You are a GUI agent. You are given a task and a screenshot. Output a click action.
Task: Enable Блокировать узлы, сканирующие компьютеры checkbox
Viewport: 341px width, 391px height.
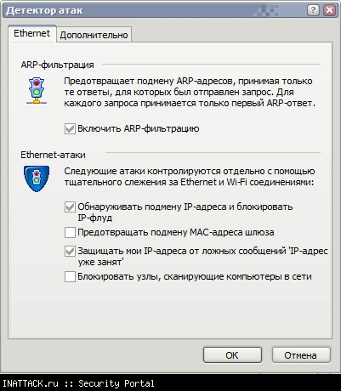coord(70,276)
